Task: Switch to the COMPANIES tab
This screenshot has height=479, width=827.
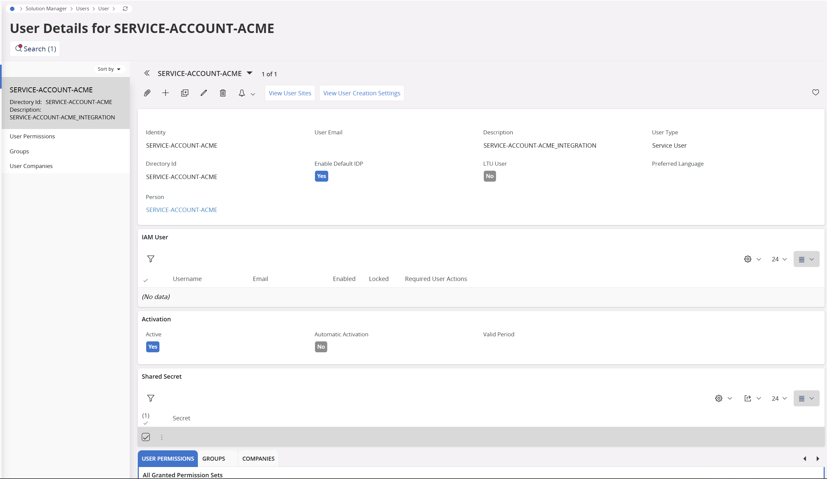Action: (258, 459)
